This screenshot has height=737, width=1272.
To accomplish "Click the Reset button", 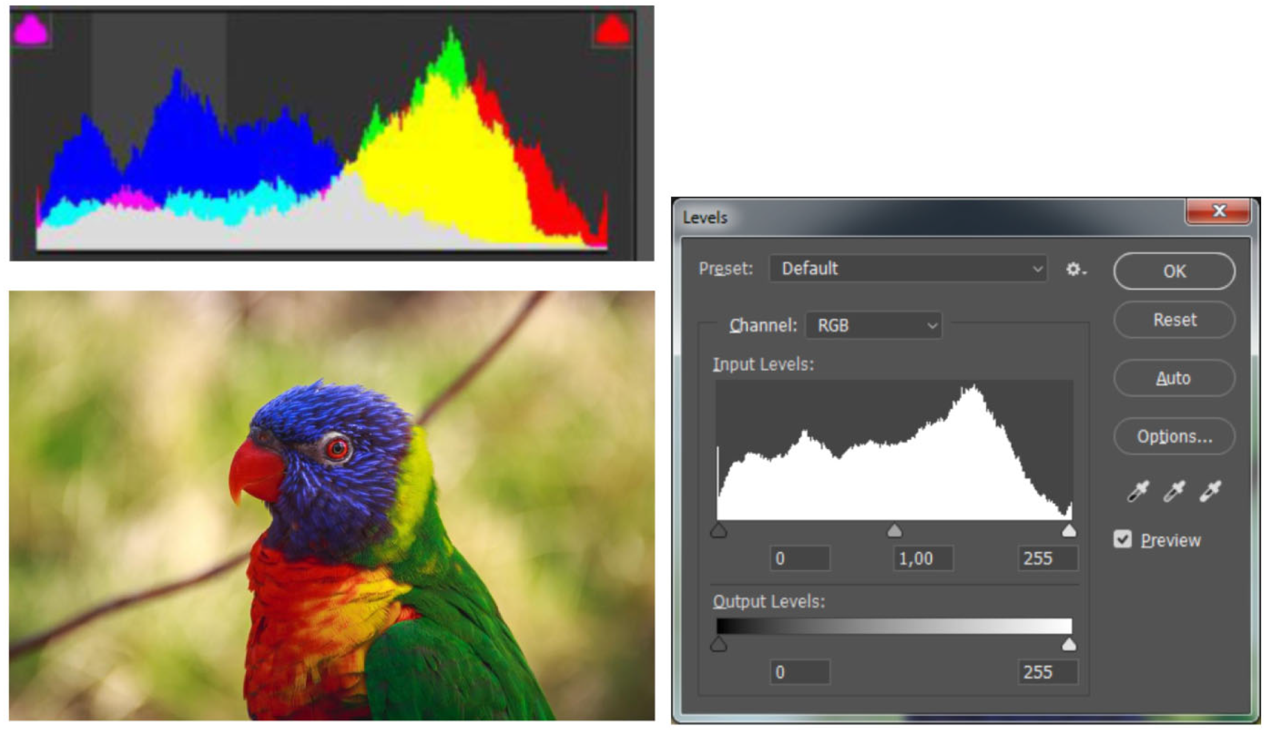I will click(x=1174, y=320).
